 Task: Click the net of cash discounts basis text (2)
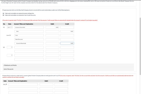tap(20, 15)
